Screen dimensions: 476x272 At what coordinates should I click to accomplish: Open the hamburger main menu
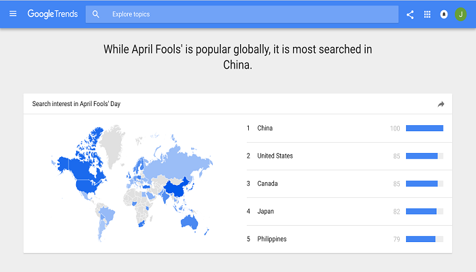click(12, 14)
